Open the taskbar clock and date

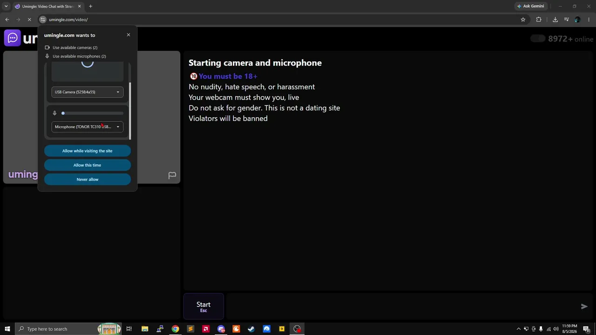tap(569, 329)
